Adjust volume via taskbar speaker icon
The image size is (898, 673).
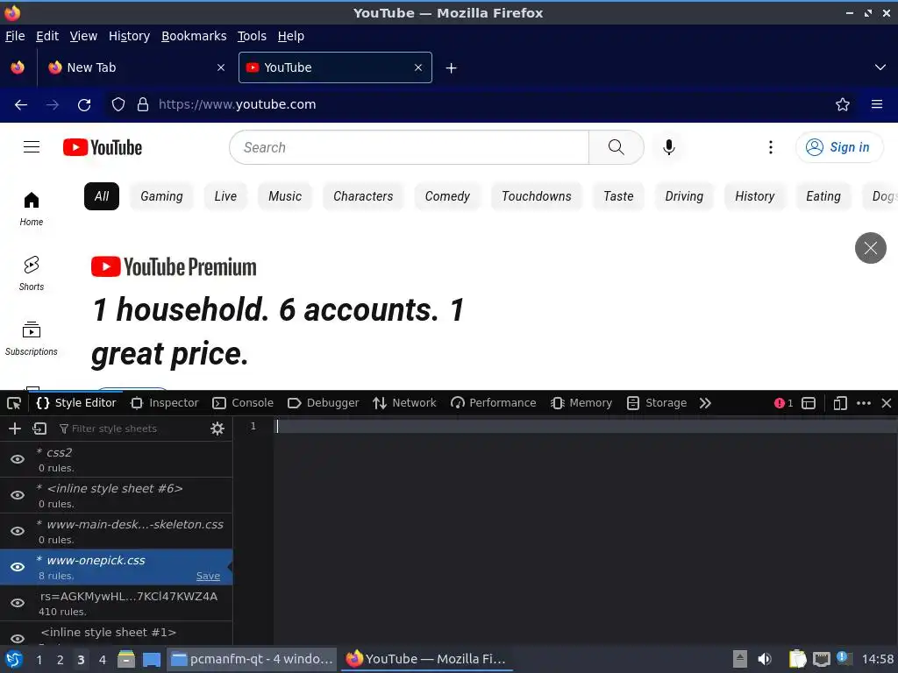[x=765, y=659]
